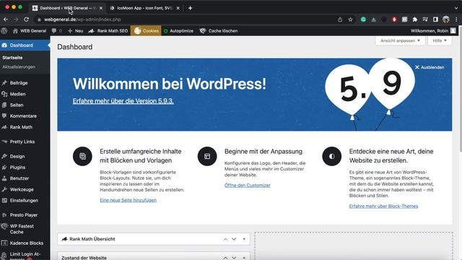Image resolution: width=462 pixels, height=260 pixels.
Task: Go back in browser history
Action: (6, 19)
